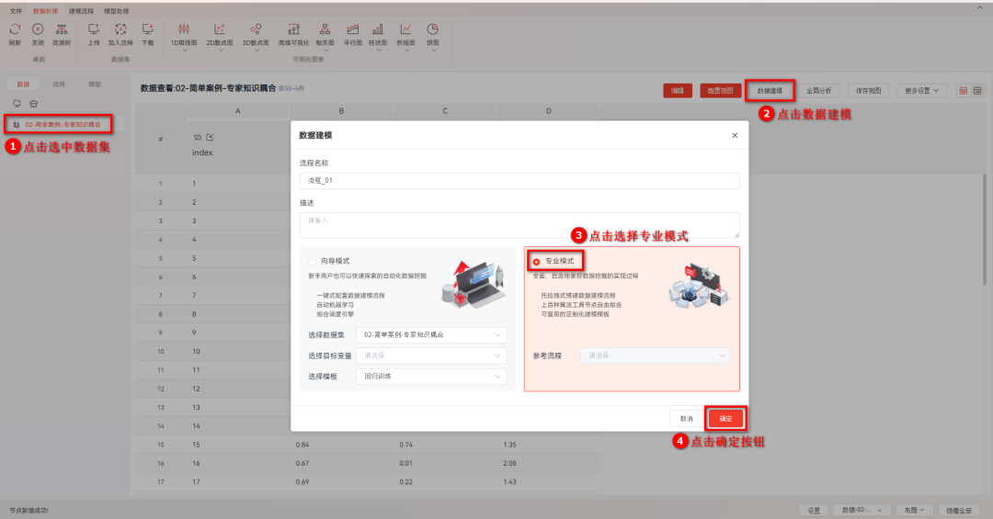
Task: Click cell value 0.22 in row 17
Action: coord(406,482)
